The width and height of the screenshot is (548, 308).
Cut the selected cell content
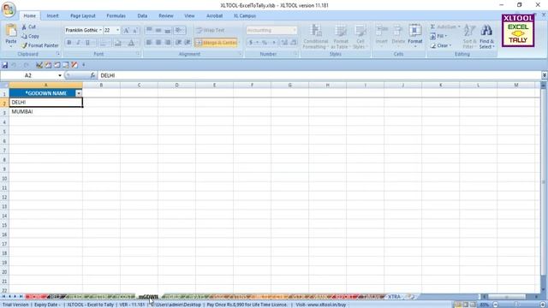28,27
